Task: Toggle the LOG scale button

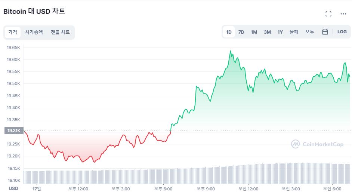Action: pyautogui.click(x=342, y=32)
